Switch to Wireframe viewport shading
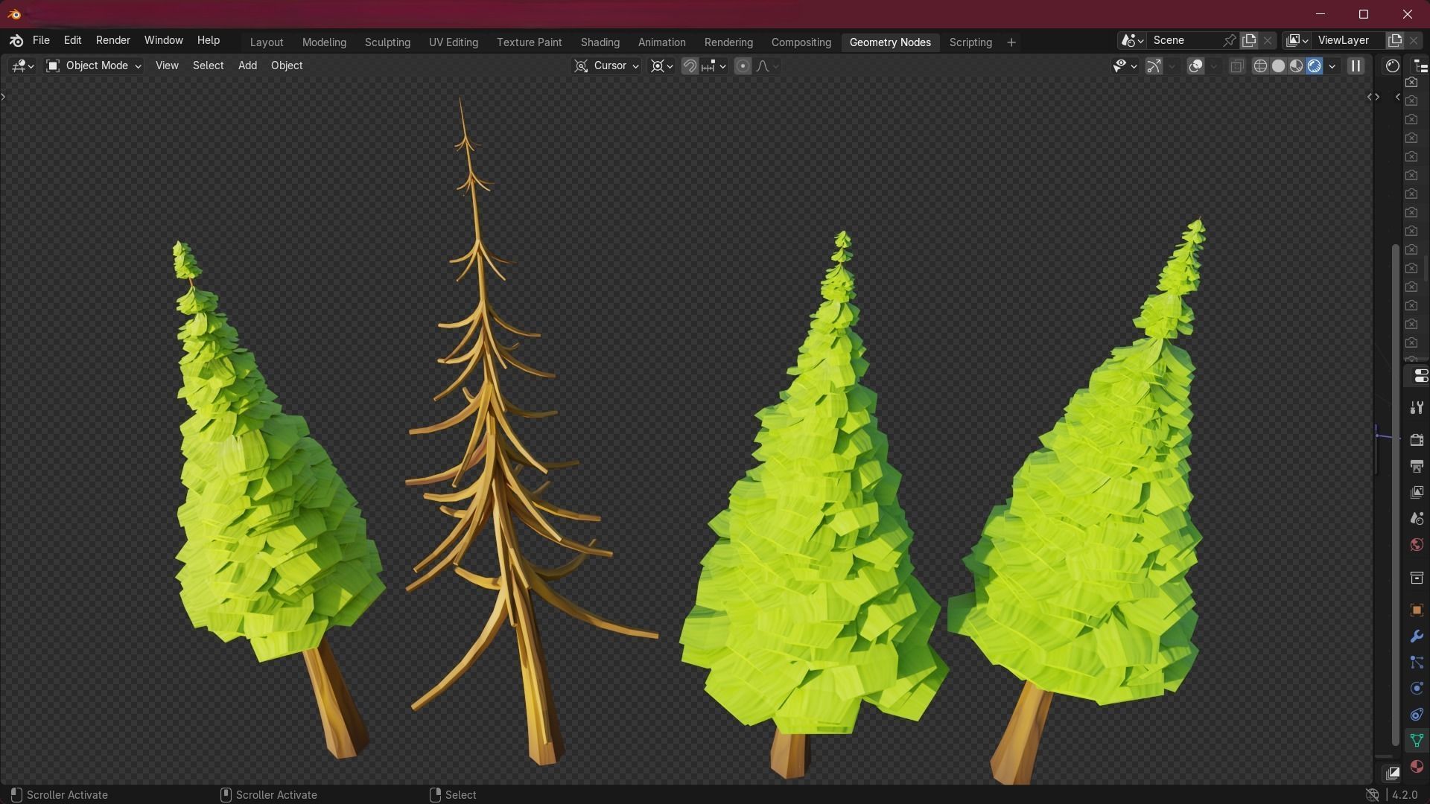The width and height of the screenshot is (1430, 804). (1260, 66)
